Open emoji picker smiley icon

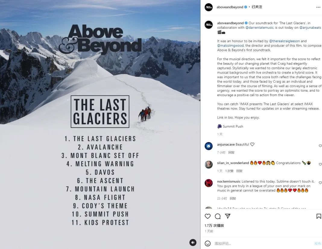(x=208, y=244)
